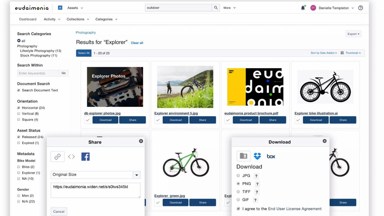Click the help icon beside JPG

pos(256,176)
